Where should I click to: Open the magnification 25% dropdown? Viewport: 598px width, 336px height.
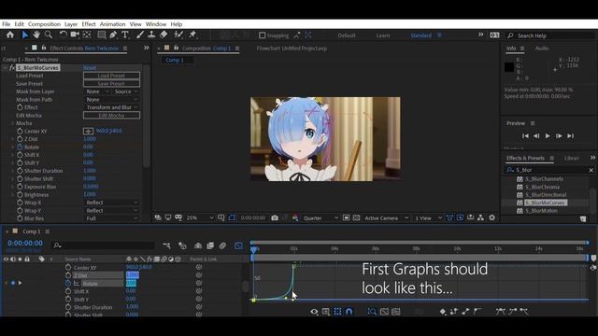pyautogui.click(x=199, y=217)
